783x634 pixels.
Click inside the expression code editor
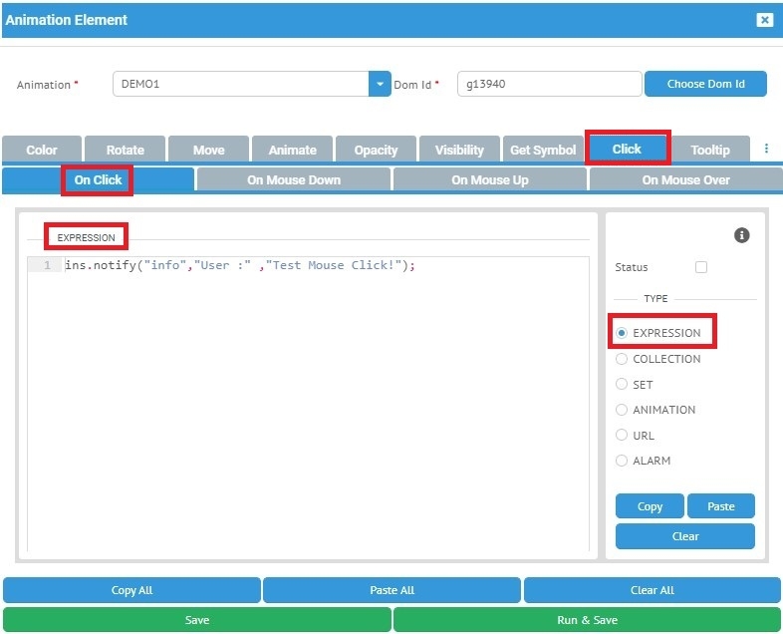(x=309, y=399)
